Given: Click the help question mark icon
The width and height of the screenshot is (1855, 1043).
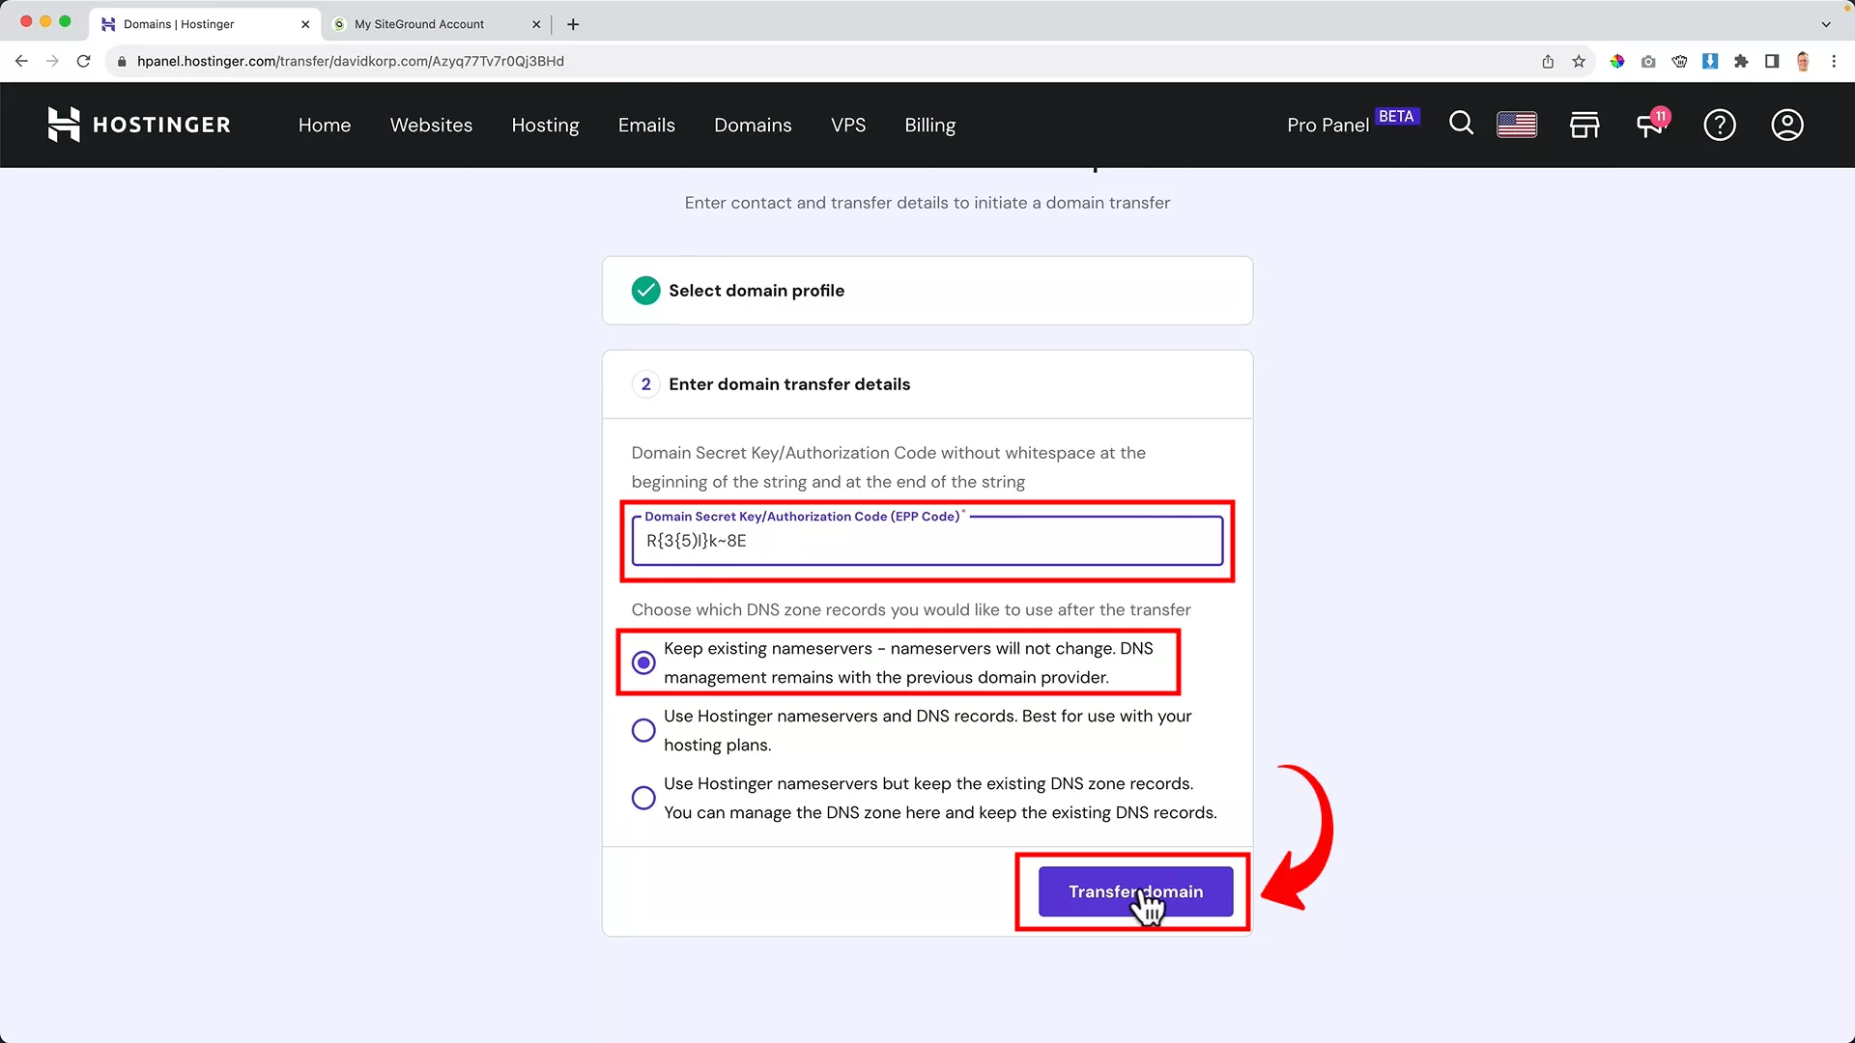Looking at the screenshot, I should 1720,125.
